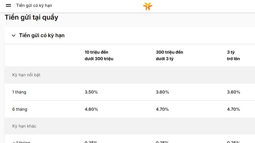Screen dimensions: 255x143
Task: Click the header title Tiền gửi có kỳ hạn
Action: coord(34,6)
